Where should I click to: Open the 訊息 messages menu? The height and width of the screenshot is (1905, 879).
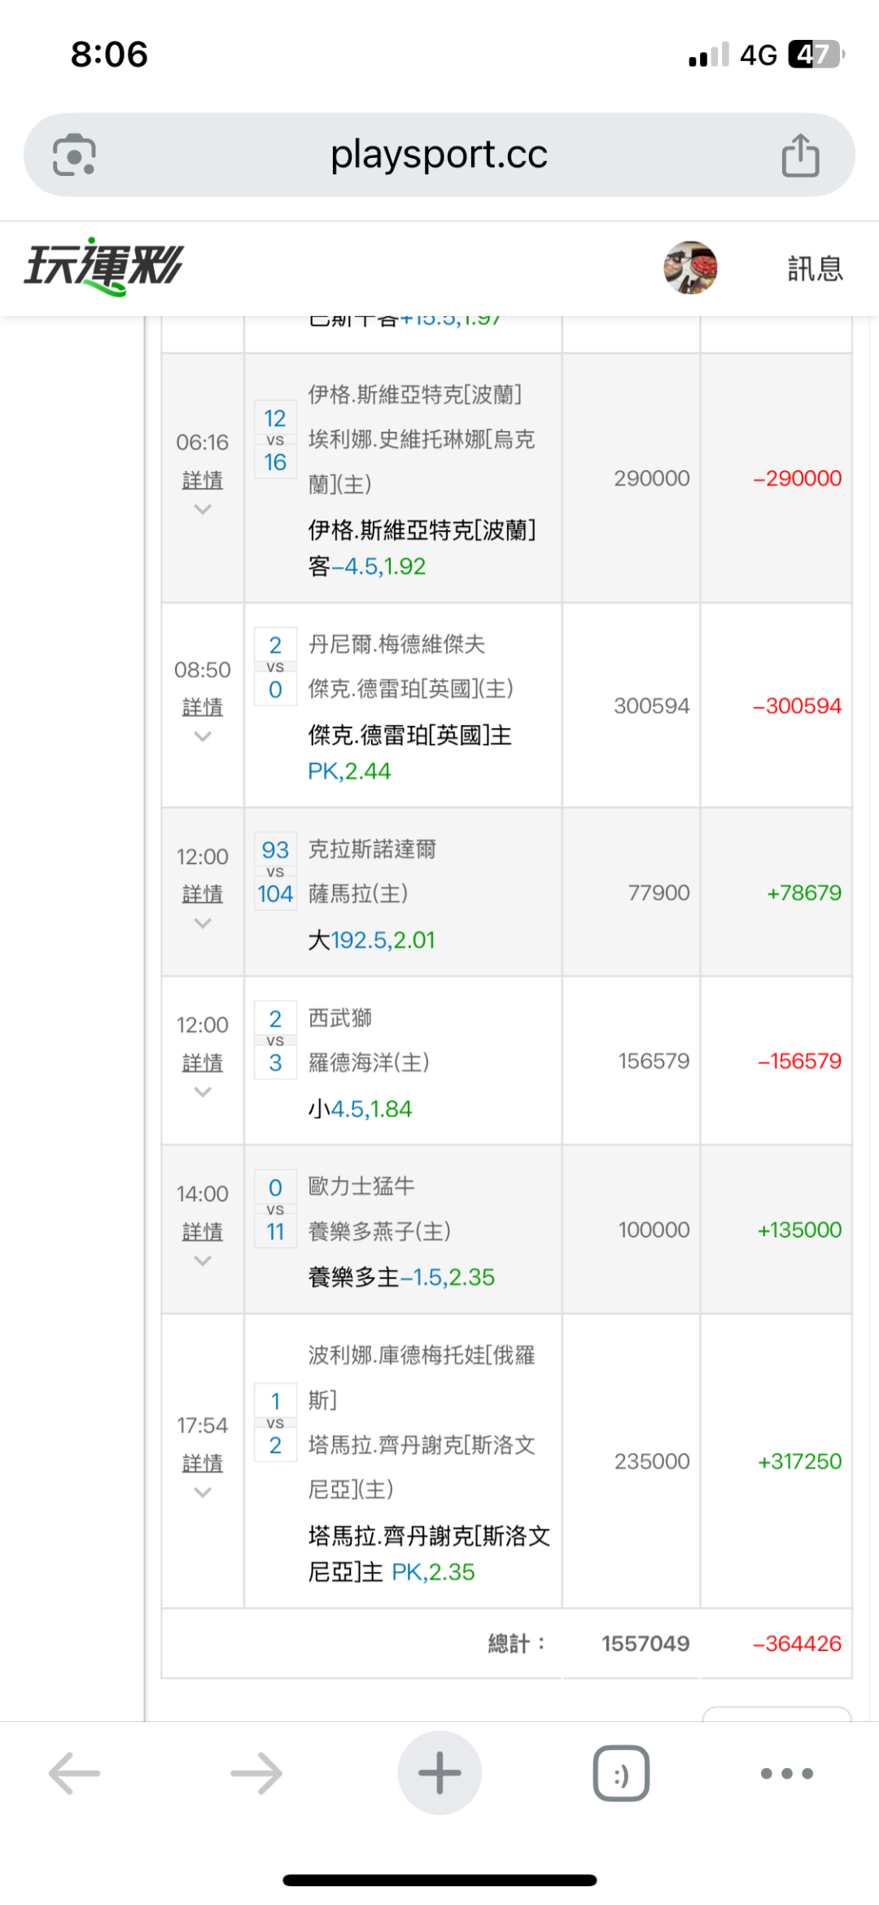tap(815, 268)
